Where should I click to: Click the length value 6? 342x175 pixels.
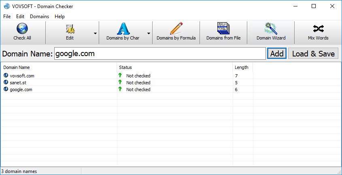[x=236, y=90]
